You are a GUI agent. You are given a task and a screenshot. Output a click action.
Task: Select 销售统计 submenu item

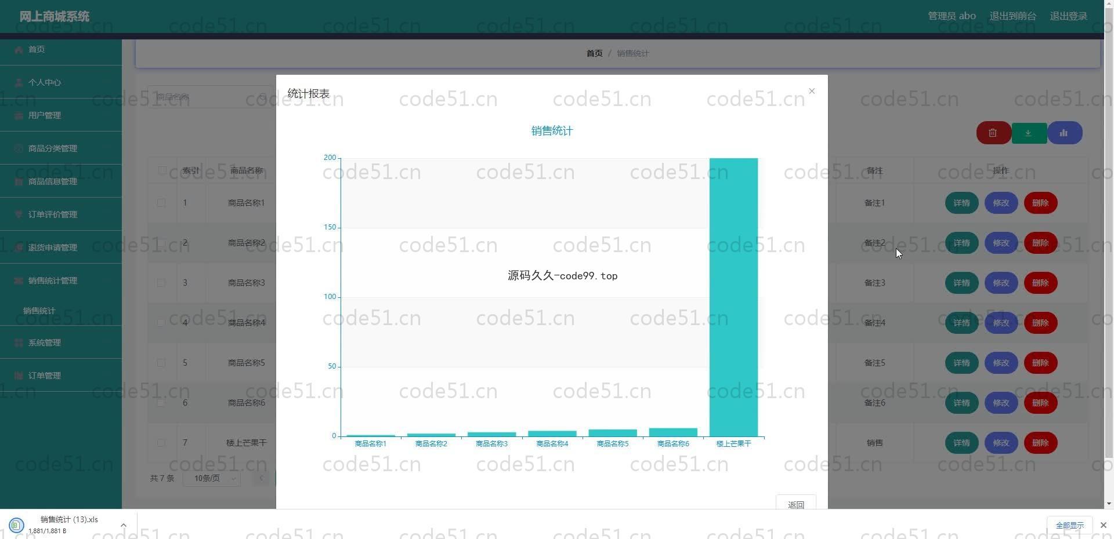coord(39,311)
